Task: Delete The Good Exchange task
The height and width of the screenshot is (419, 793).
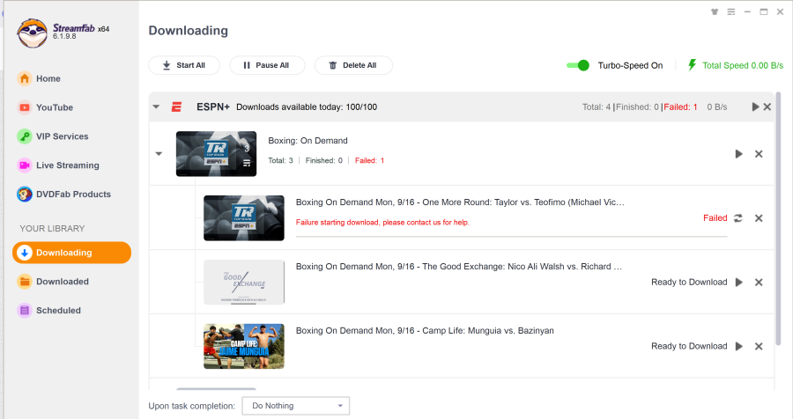Action: (x=759, y=282)
